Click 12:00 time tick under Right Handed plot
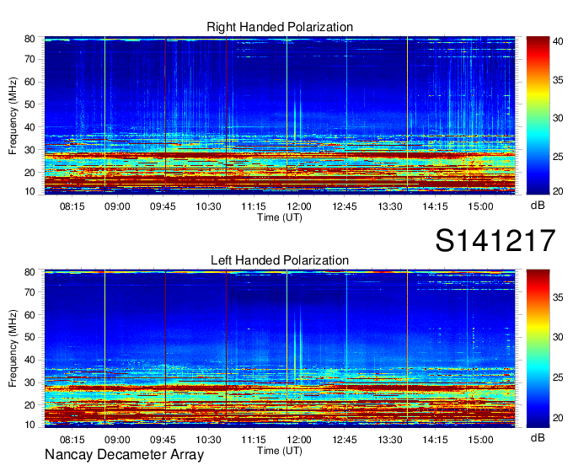This screenshot has width=573, height=465. pos(299,206)
